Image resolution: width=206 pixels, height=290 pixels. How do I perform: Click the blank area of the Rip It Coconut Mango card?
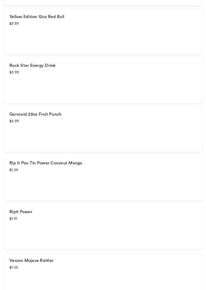click(103, 186)
